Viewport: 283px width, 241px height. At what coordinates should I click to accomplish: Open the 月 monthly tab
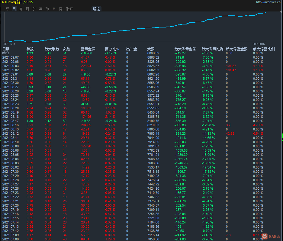(x=27, y=9)
